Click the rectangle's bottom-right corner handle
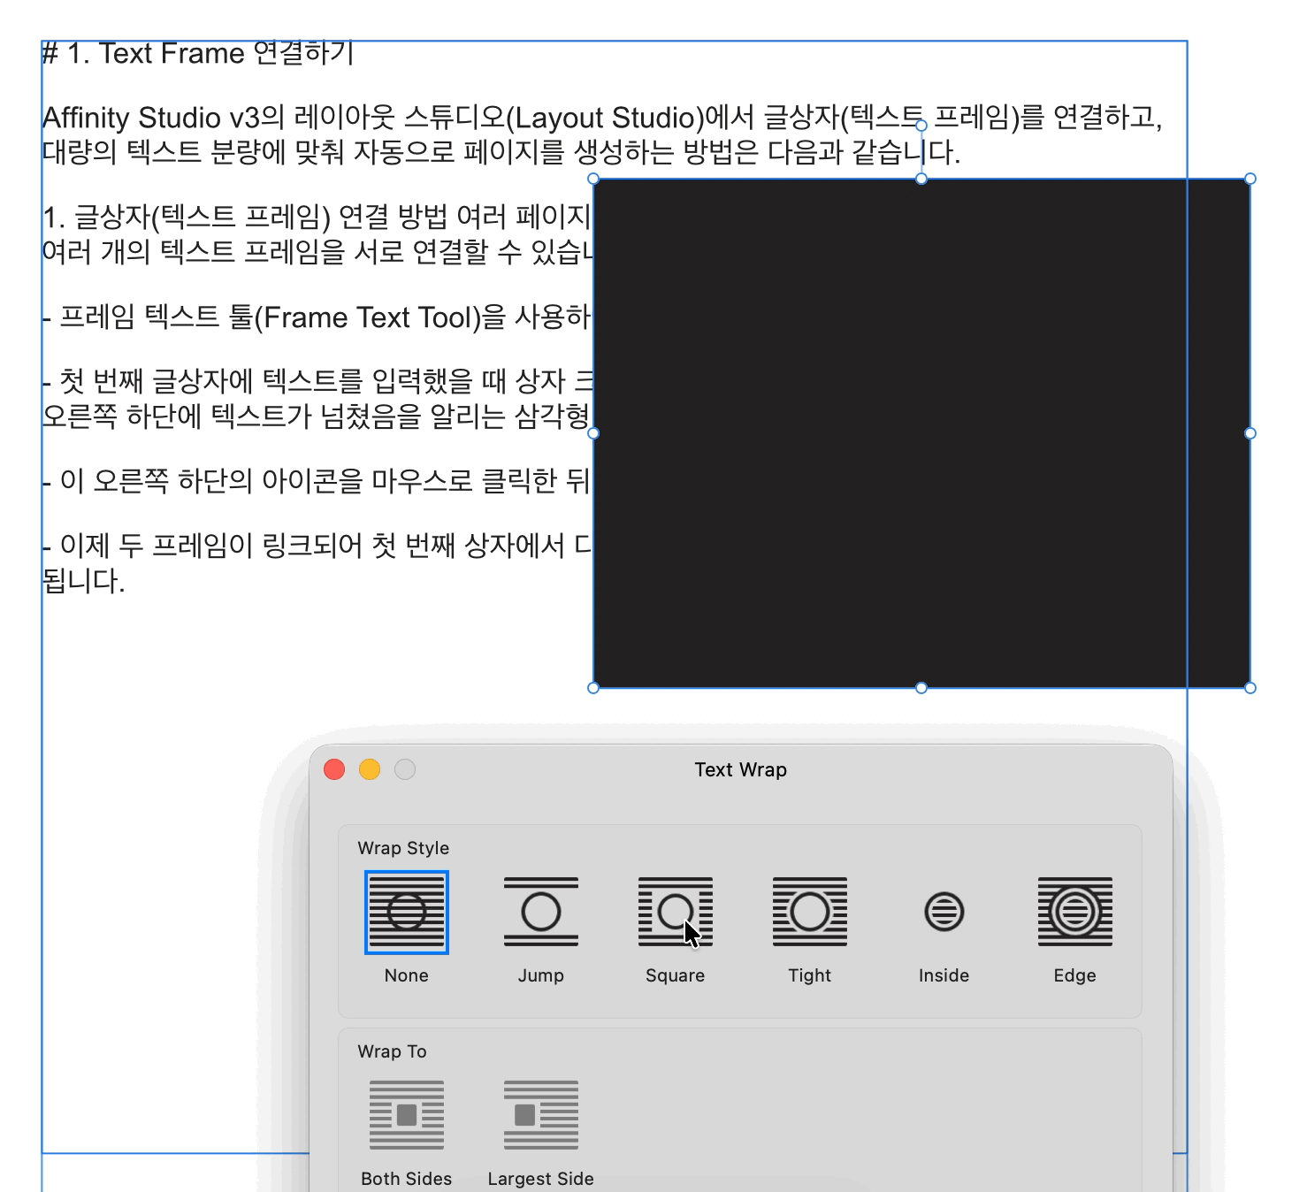 [1250, 688]
